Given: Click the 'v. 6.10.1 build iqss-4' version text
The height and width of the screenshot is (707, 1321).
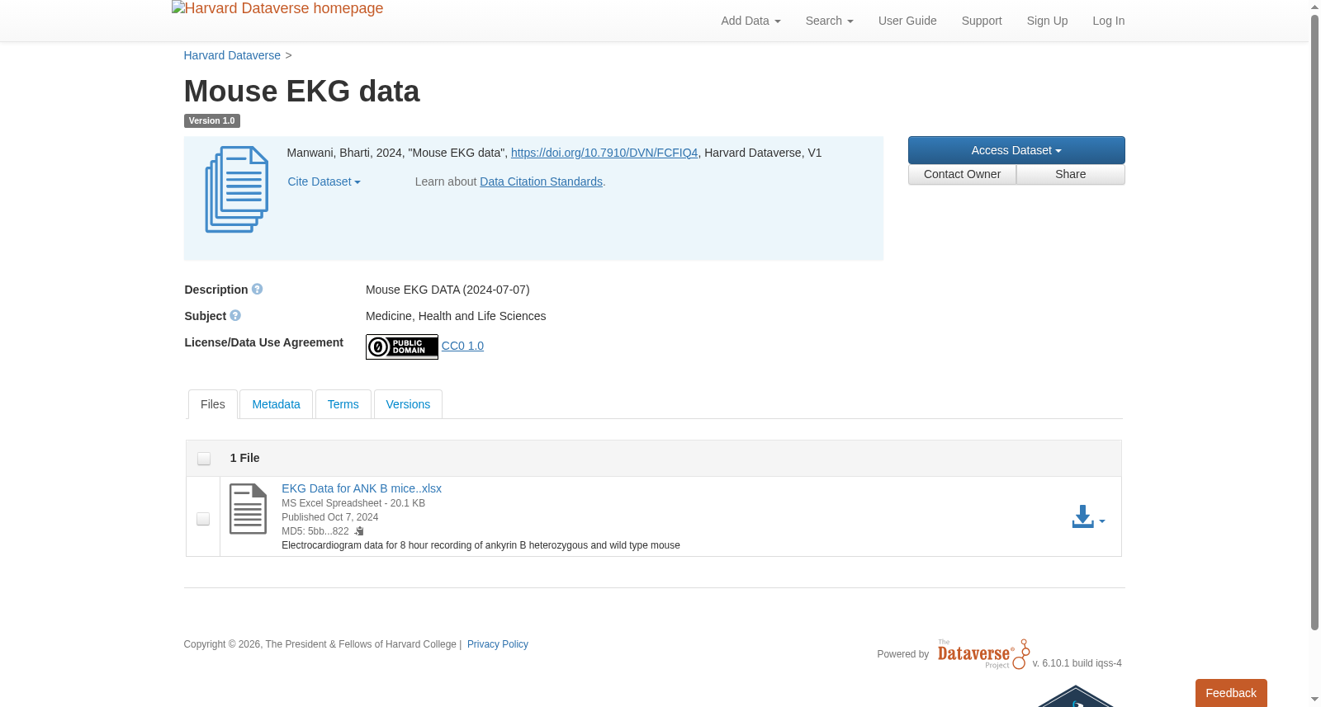Looking at the screenshot, I should coord(1077,663).
